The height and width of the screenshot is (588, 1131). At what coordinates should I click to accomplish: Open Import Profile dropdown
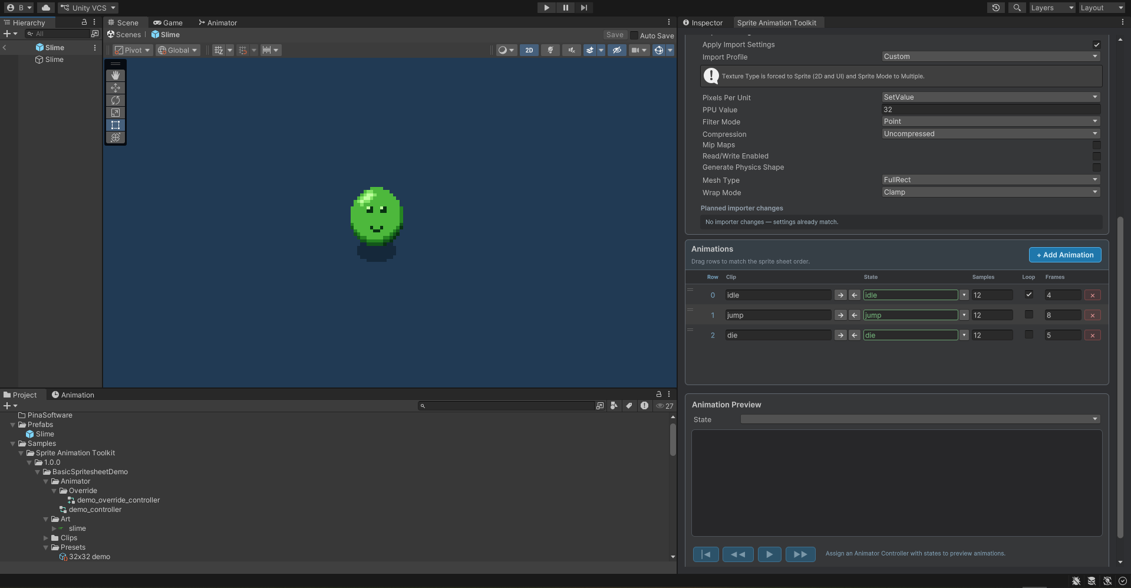[x=991, y=57]
